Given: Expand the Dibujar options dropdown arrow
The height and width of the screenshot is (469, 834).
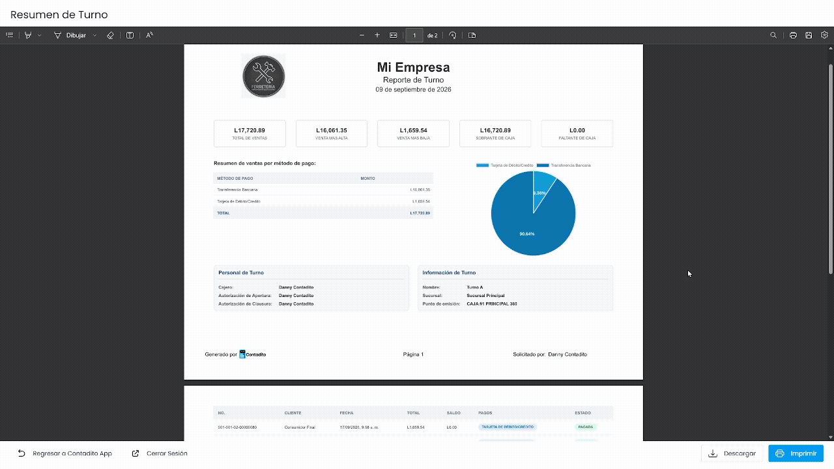Looking at the screenshot, I should 95,35.
